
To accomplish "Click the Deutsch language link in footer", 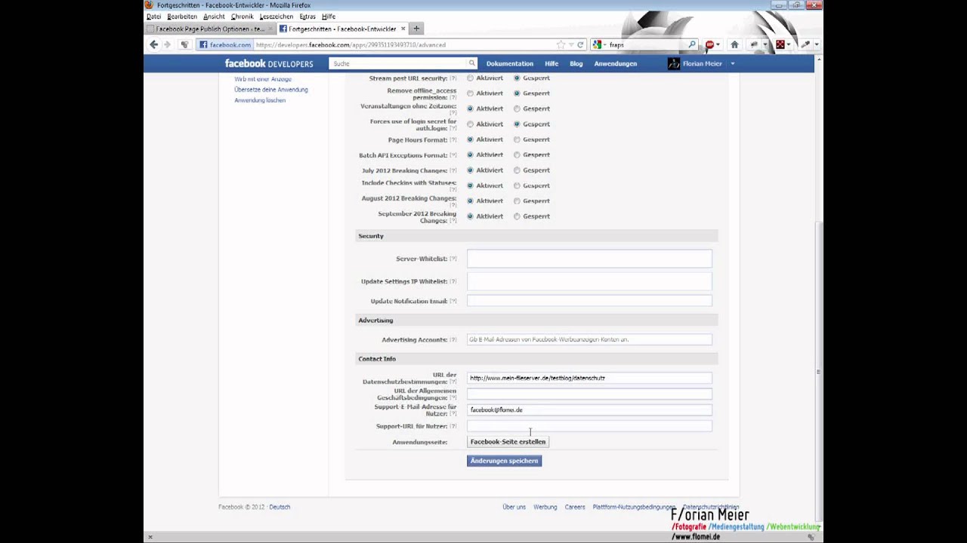I will [280, 507].
